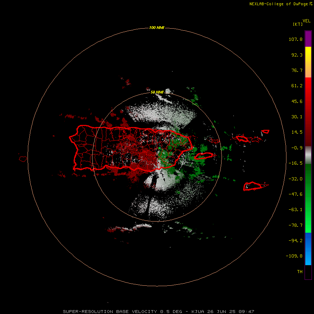This screenshot has height=314, width=314.
Task: Select the -47.6 scale value
Action: [x=296, y=194]
